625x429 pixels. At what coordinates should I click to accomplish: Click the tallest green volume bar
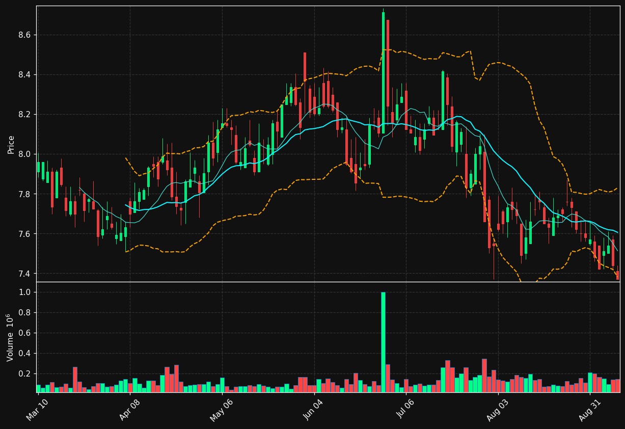[x=383, y=342]
